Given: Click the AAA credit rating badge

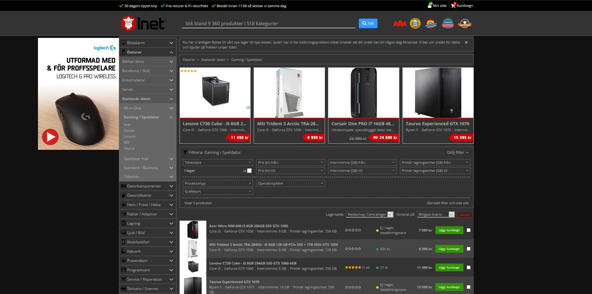Looking at the screenshot, I should pyautogui.click(x=400, y=24).
